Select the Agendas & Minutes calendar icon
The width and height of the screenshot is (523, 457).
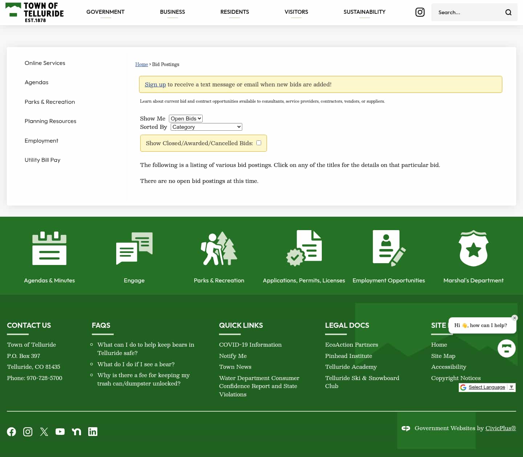tap(49, 248)
